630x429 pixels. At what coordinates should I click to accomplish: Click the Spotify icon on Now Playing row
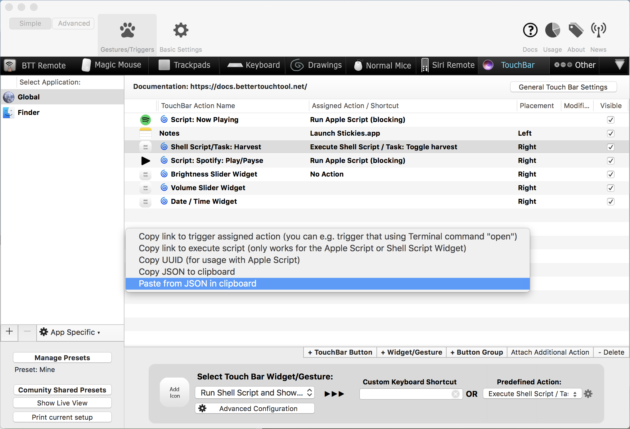(x=145, y=120)
